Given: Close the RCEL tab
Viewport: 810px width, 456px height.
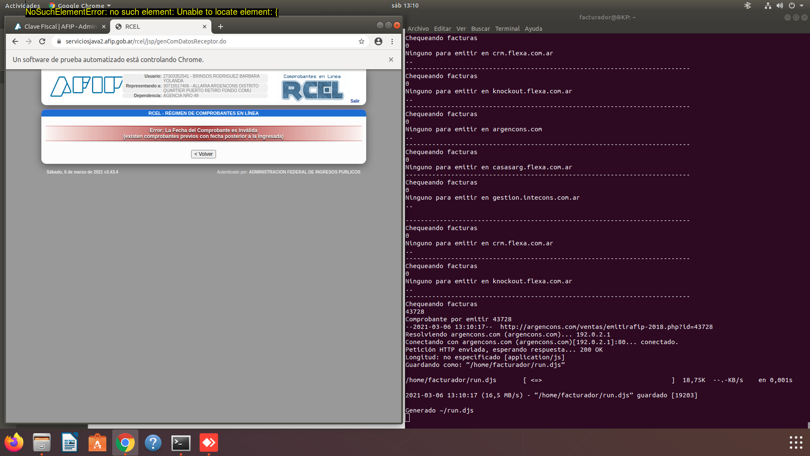Looking at the screenshot, I should tap(205, 27).
